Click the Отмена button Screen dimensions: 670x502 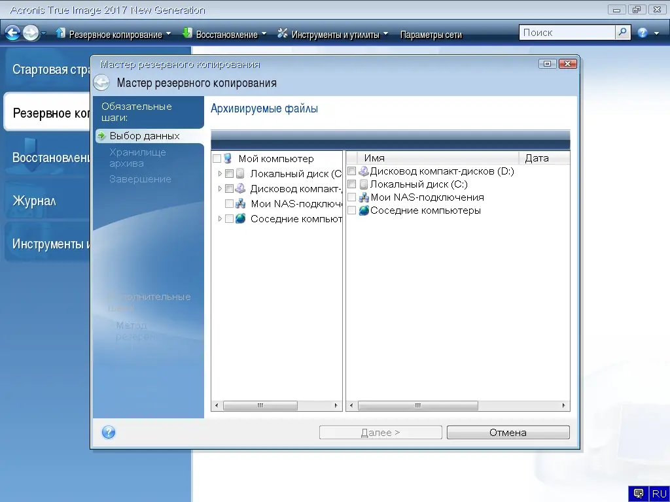point(508,433)
